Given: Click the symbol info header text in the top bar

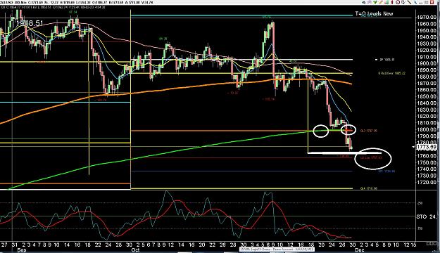Looking at the screenshot, I should [76, 2].
